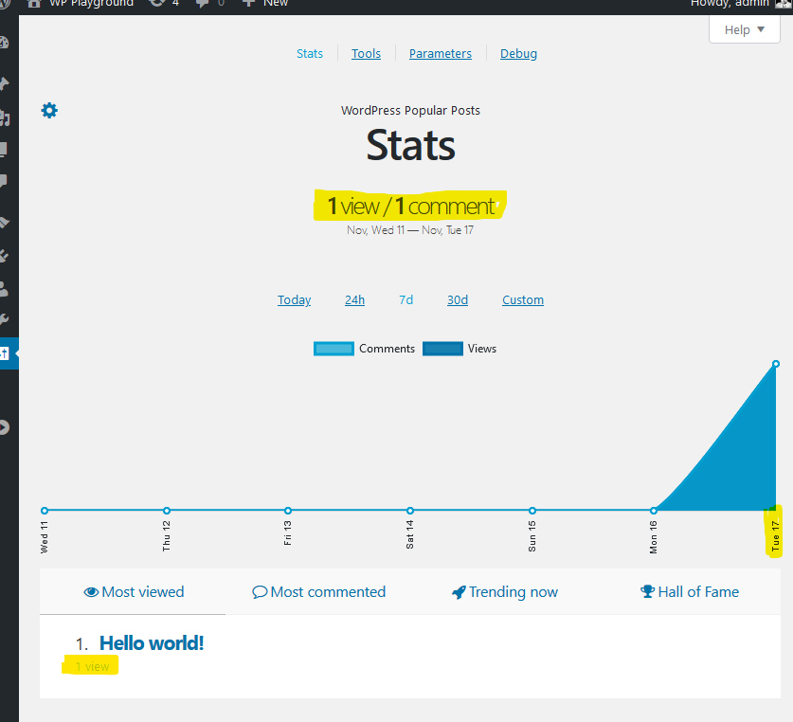Select the 24h time range
This screenshot has height=722, width=793.
tap(354, 300)
